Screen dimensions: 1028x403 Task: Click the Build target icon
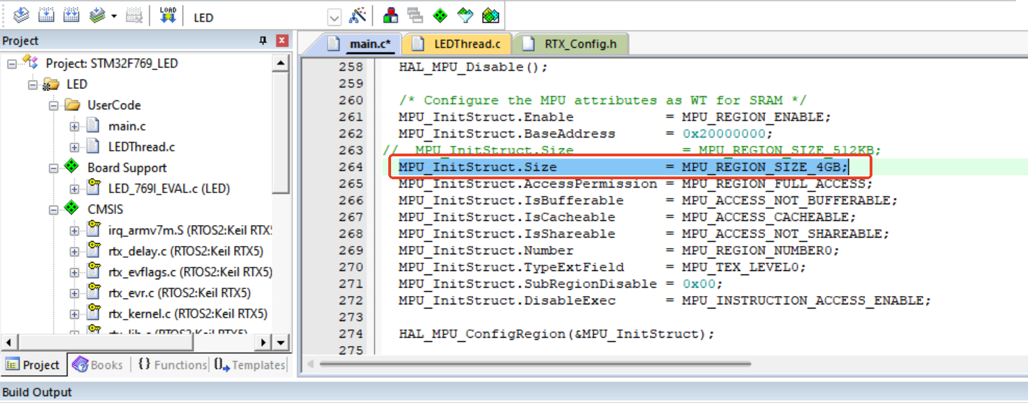46,15
